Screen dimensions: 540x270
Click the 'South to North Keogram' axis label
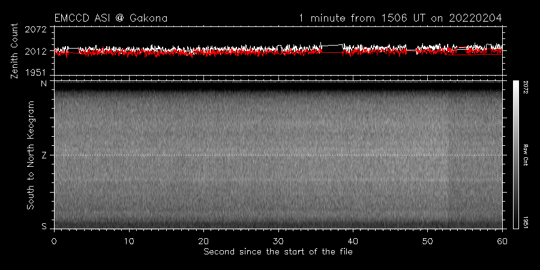coord(31,155)
